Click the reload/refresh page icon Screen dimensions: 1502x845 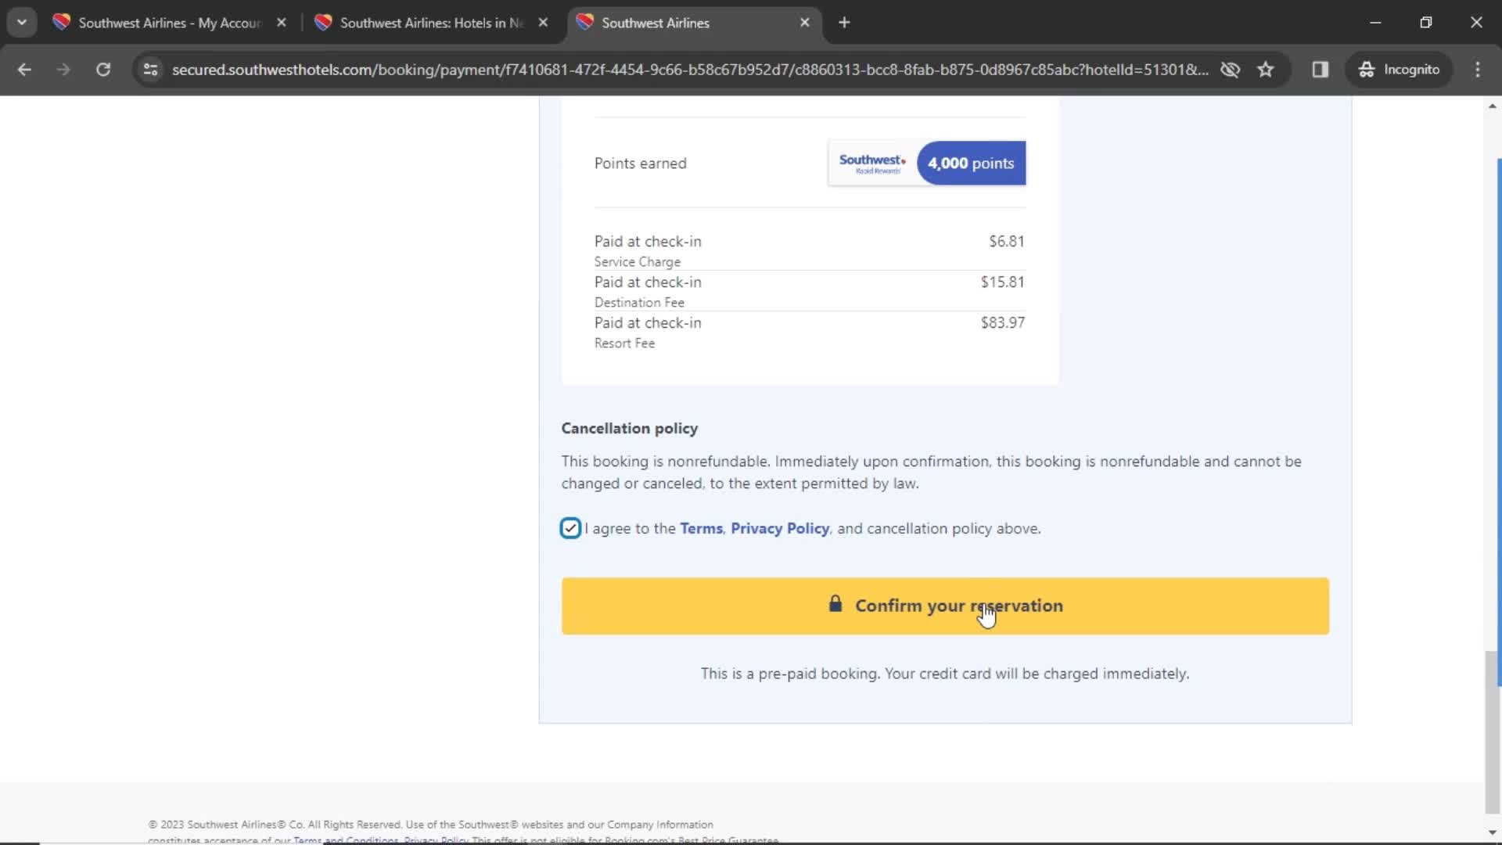[103, 69]
